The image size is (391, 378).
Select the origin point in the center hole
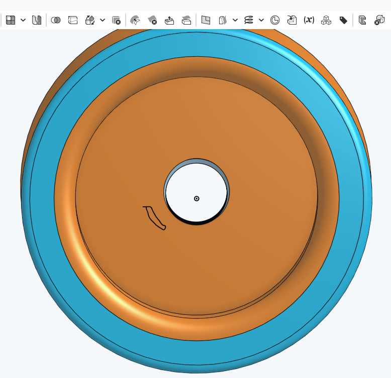pos(197,198)
